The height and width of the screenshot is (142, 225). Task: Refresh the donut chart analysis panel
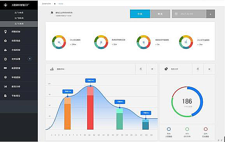pos(198,69)
